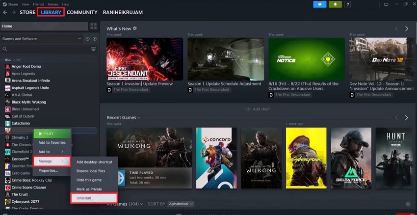This screenshot has height=215, width=417.
Task: Open The First Descendant tag under Update Preview
Action: [x=128, y=90]
